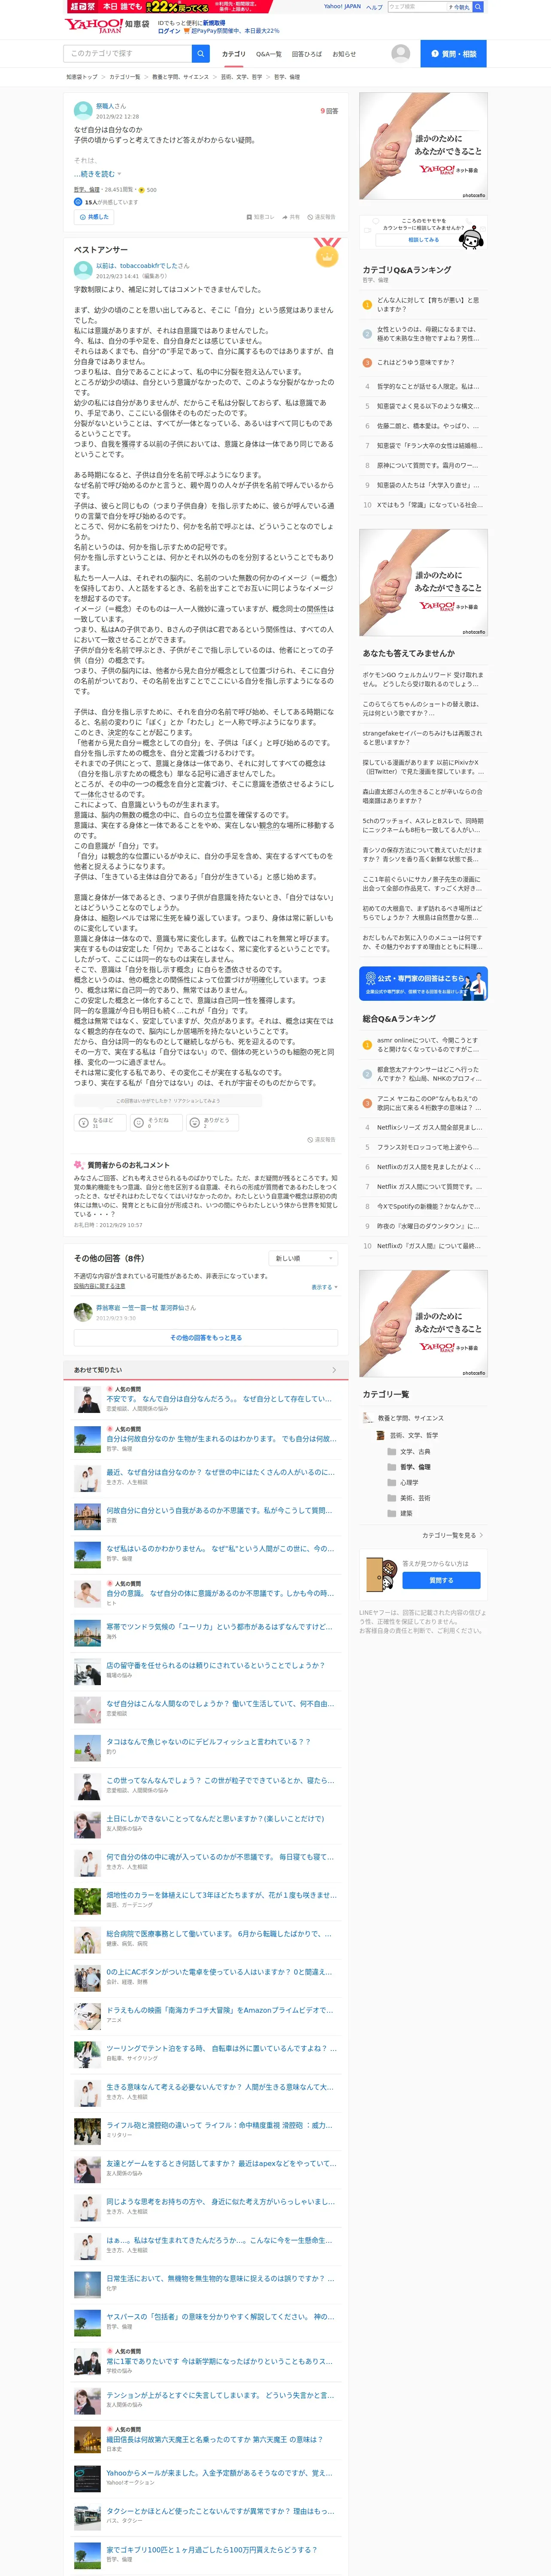Click the blue 質問する button
Screen dimensions: 551x2576
point(441,1581)
